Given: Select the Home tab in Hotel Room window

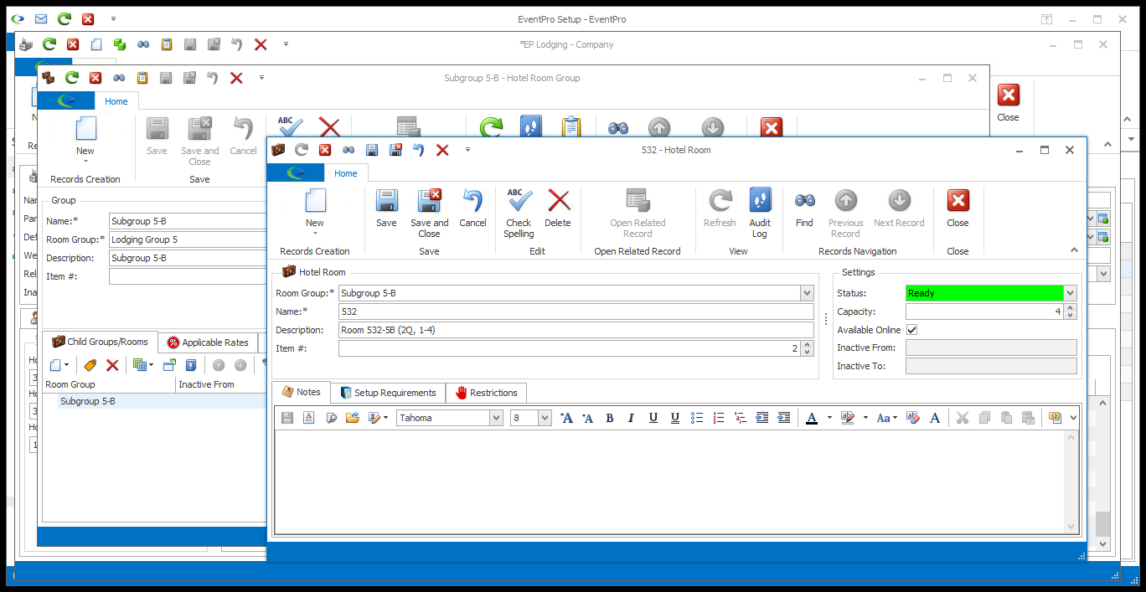Looking at the screenshot, I should tap(346, 173).
